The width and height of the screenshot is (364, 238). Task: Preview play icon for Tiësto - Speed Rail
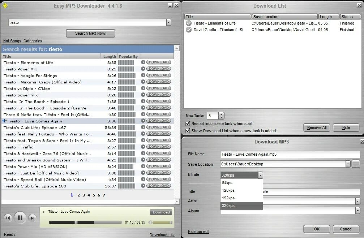tap(143, 179)
